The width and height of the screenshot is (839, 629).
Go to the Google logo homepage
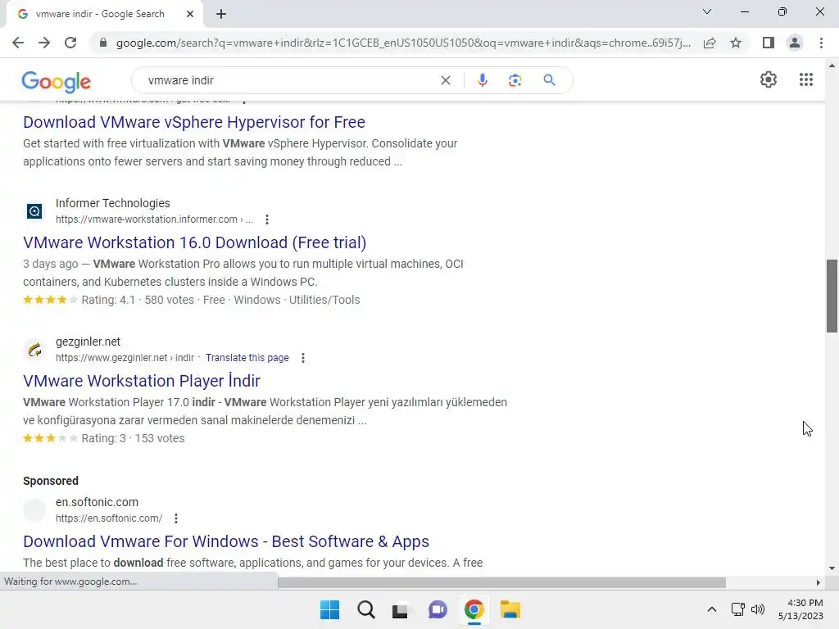(x=57, y=81)
